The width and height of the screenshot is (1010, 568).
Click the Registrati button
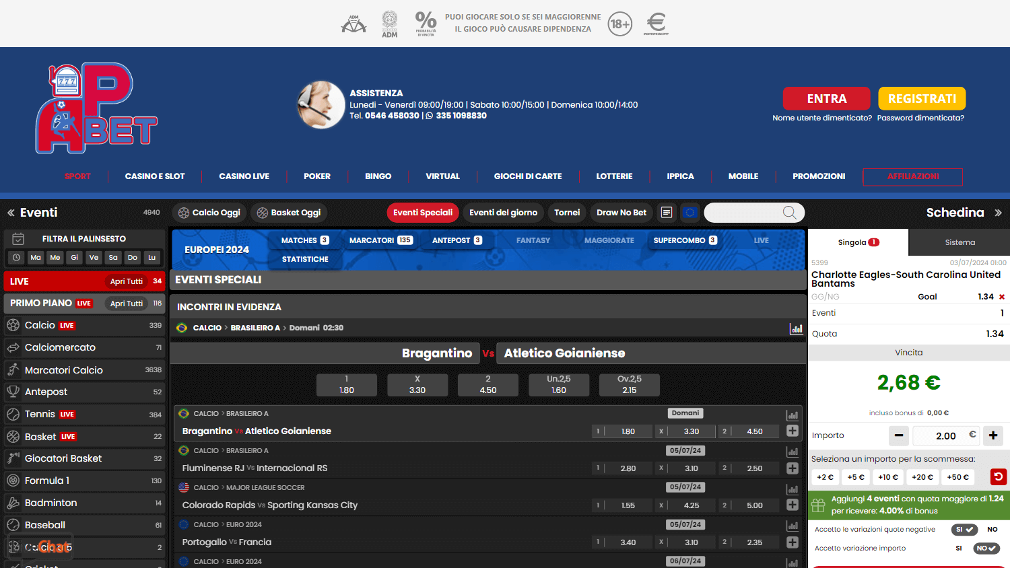point(922,98)
